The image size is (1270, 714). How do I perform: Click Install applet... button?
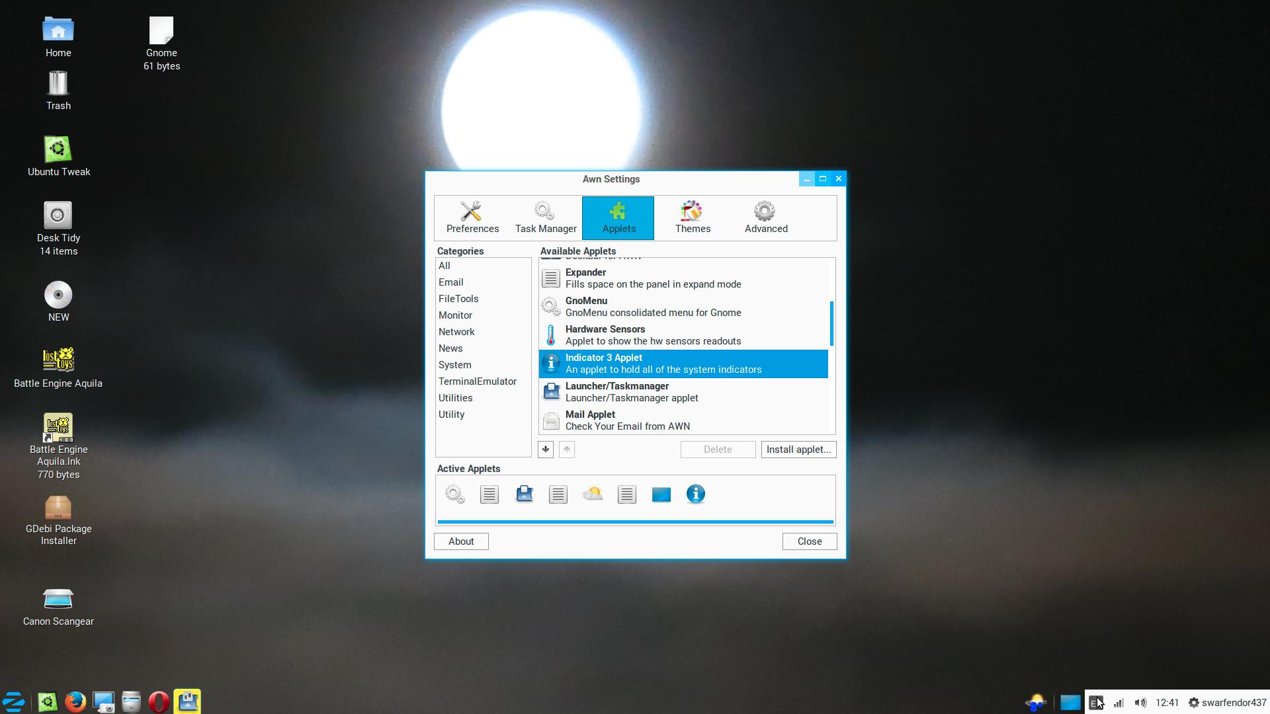(x=798, y=450)
